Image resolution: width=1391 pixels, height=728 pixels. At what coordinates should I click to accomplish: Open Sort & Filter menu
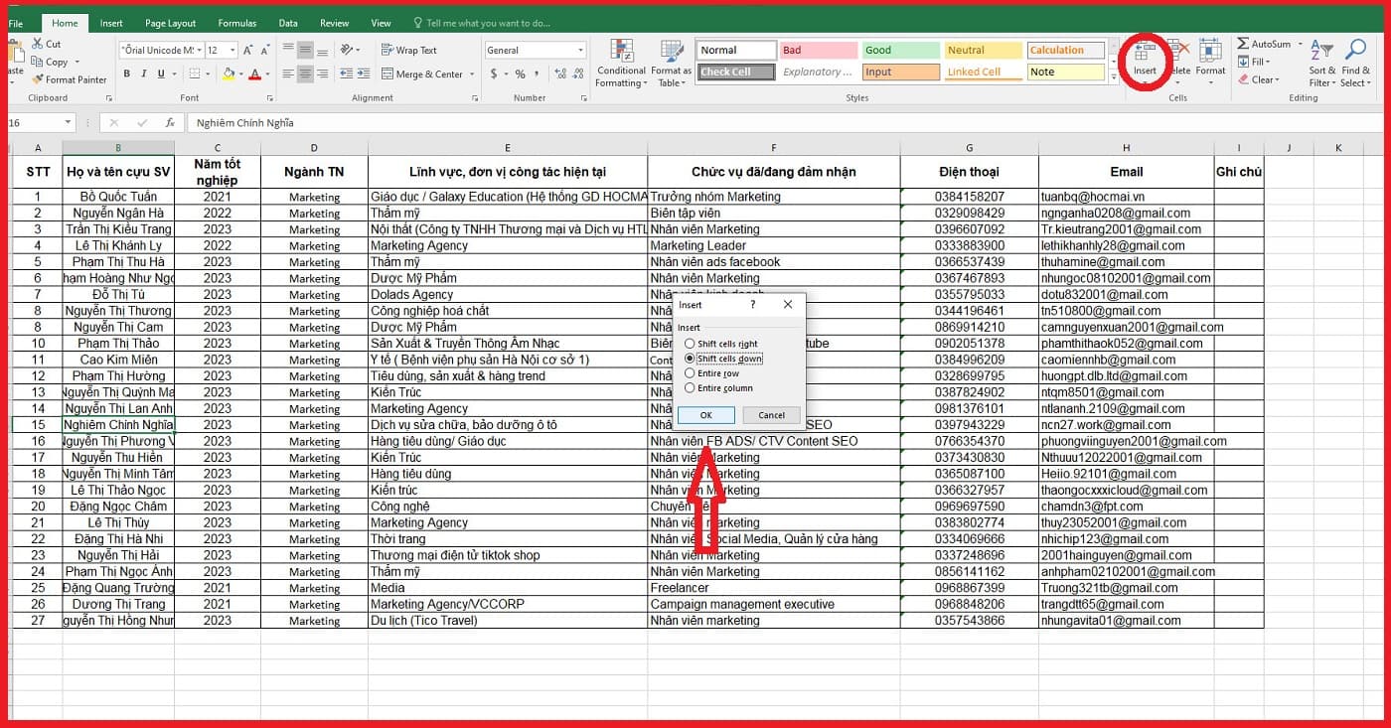1322,64
